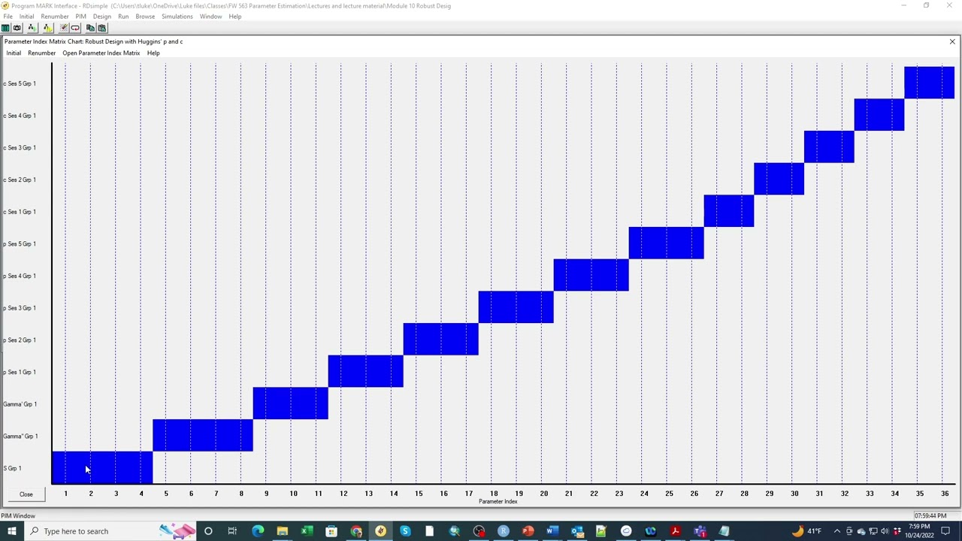Click the red loop arrow toolbar icon
The image size is (962, 541).
pyautogui.click(x=75, y=28)
